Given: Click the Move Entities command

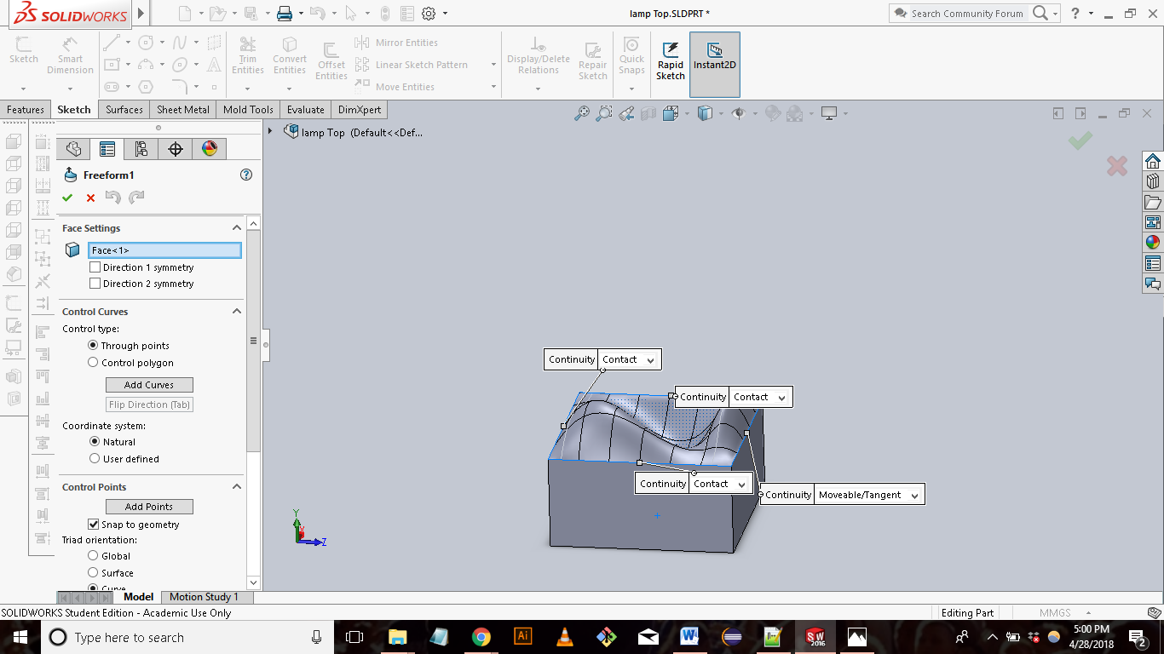Looking at the screenshot, I should (396, 87).
